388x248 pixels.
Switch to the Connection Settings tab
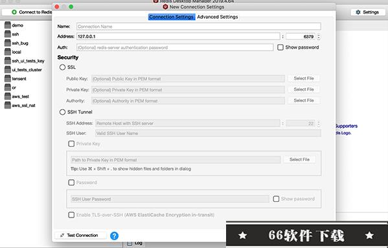tap(172, 17)
